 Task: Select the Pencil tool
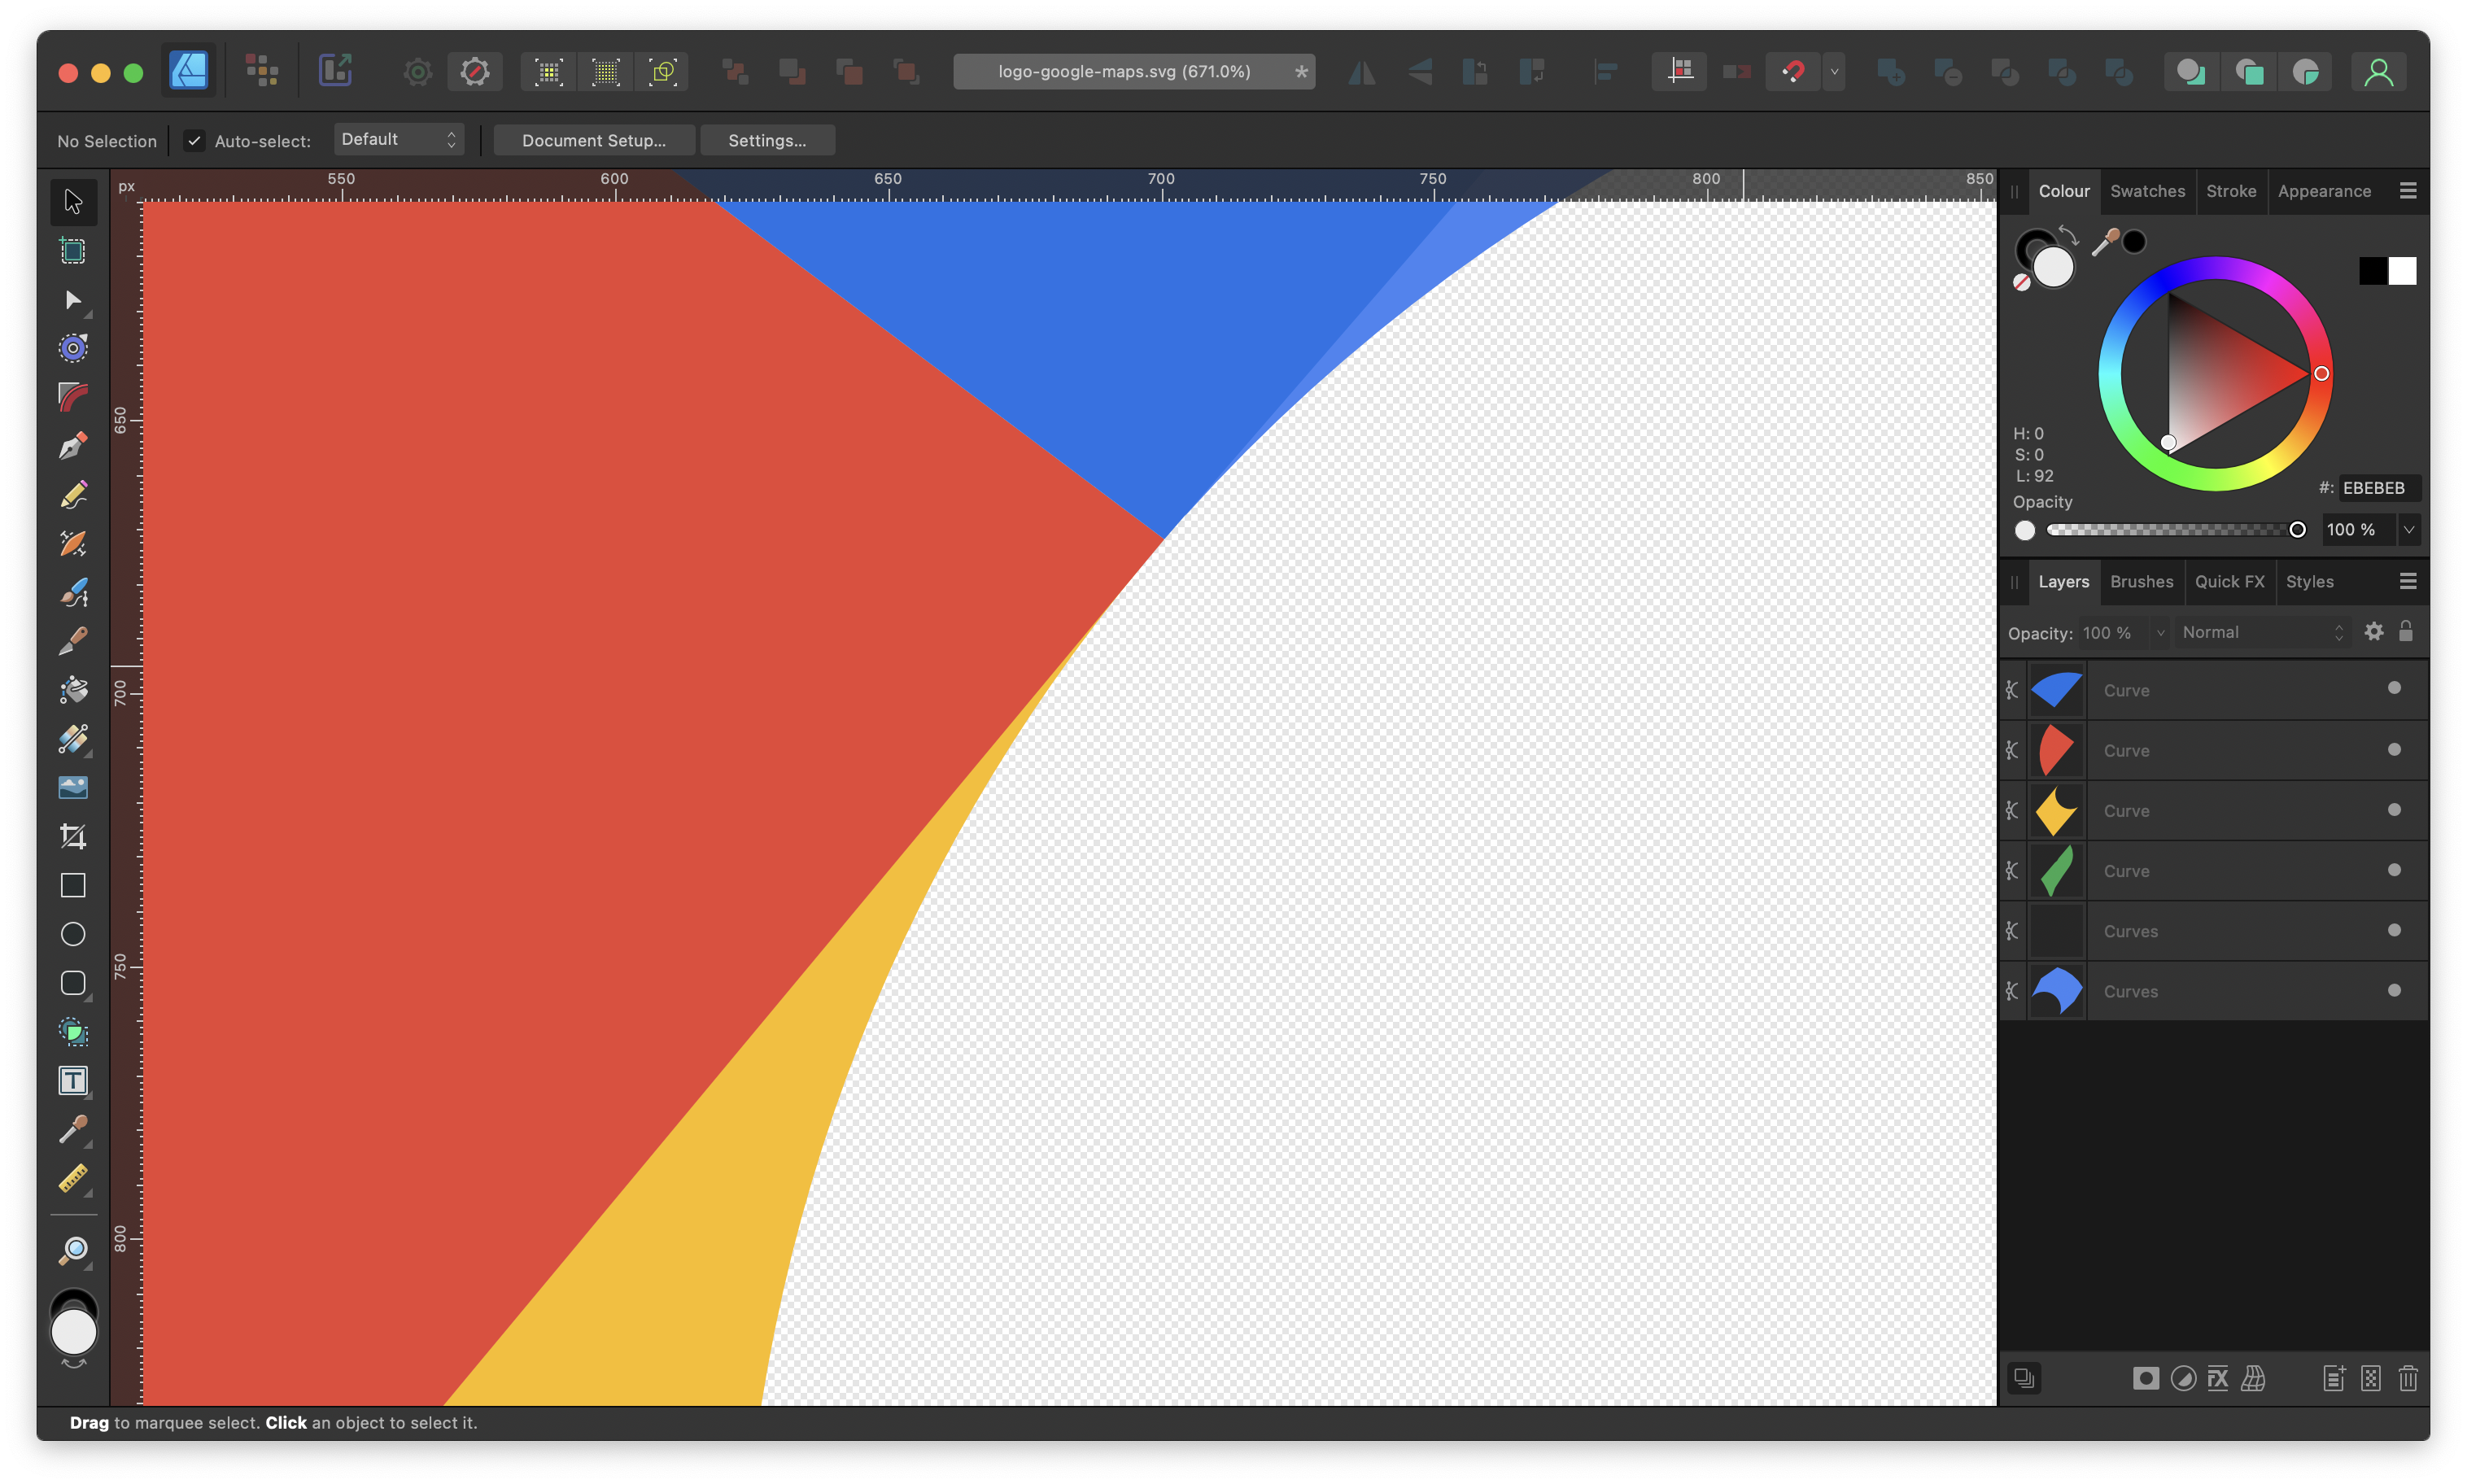pos(73,495)
